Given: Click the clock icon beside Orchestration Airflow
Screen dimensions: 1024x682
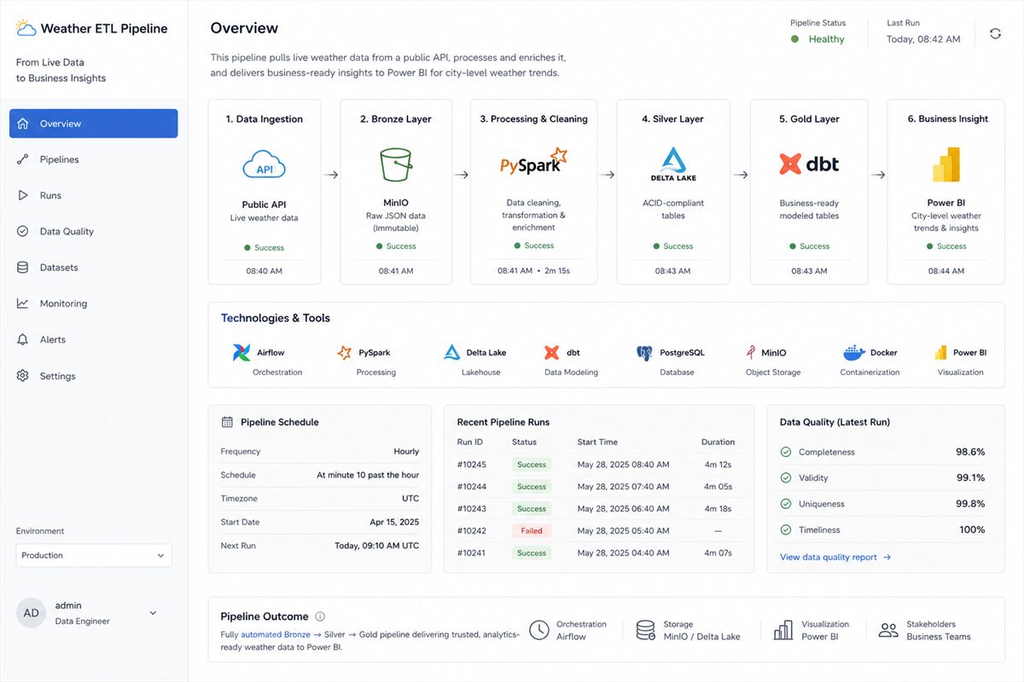Looking at the screenshot, I should tap(538, 630).
